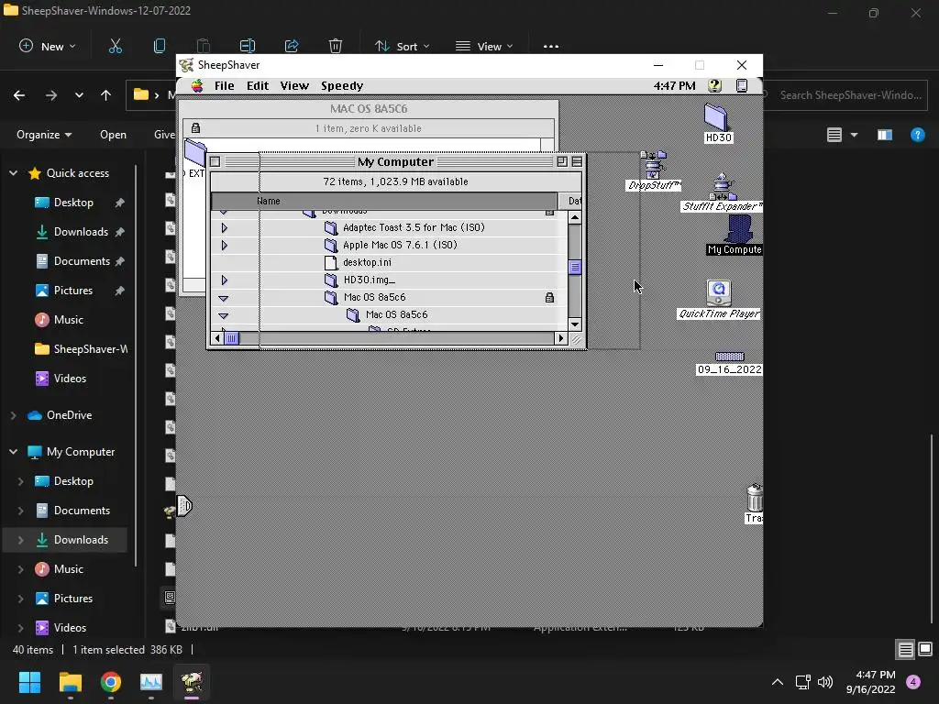The height and width of the screenshot is (704, 939).
Task: Open the View dropdown in Explorer
Action: [x=484, y=46]
